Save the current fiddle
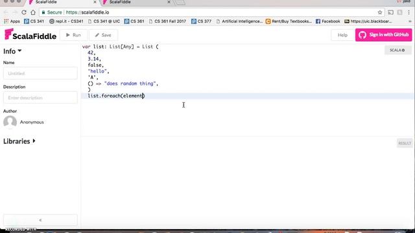This screenshot has height=233, width=415. [104, 35]
